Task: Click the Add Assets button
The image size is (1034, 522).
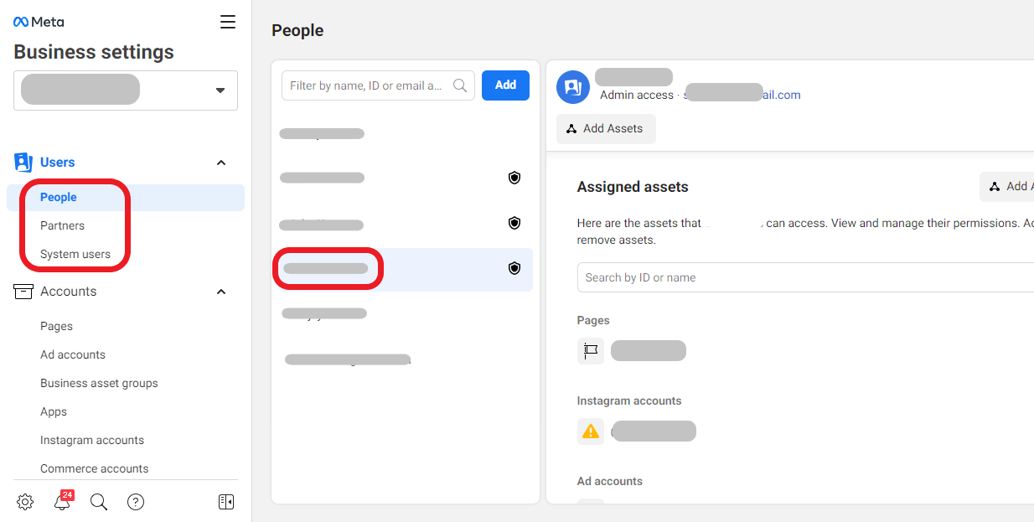Action: [606, 129]
